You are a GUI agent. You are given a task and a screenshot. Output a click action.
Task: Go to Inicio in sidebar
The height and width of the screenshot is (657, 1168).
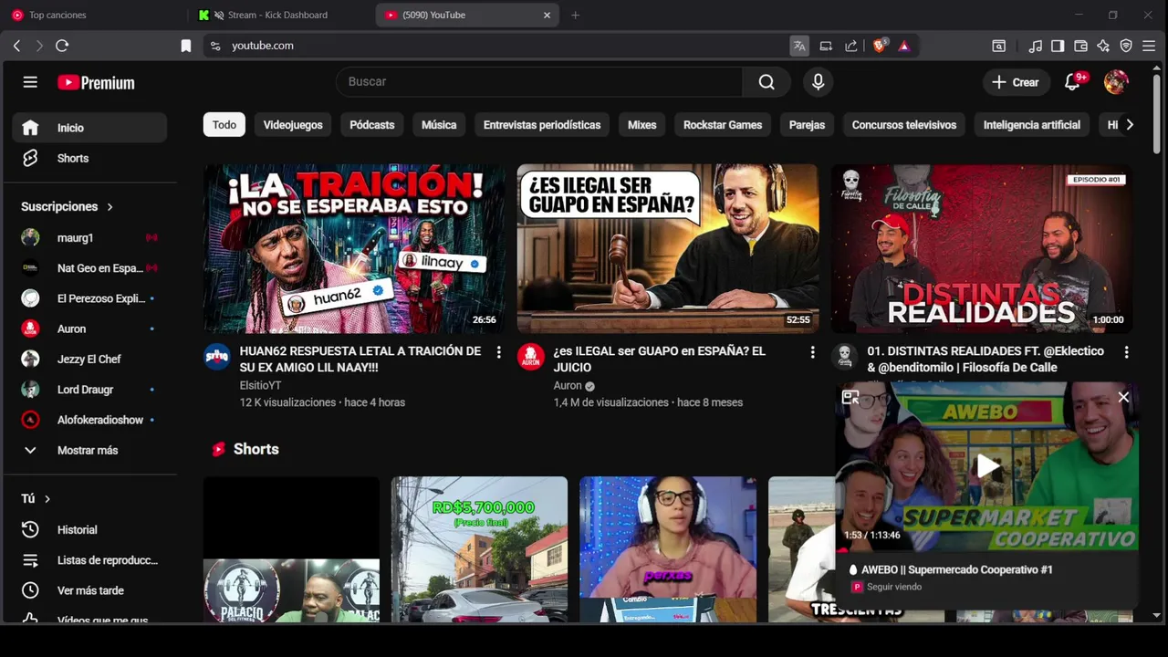click(x=89, y=128)
